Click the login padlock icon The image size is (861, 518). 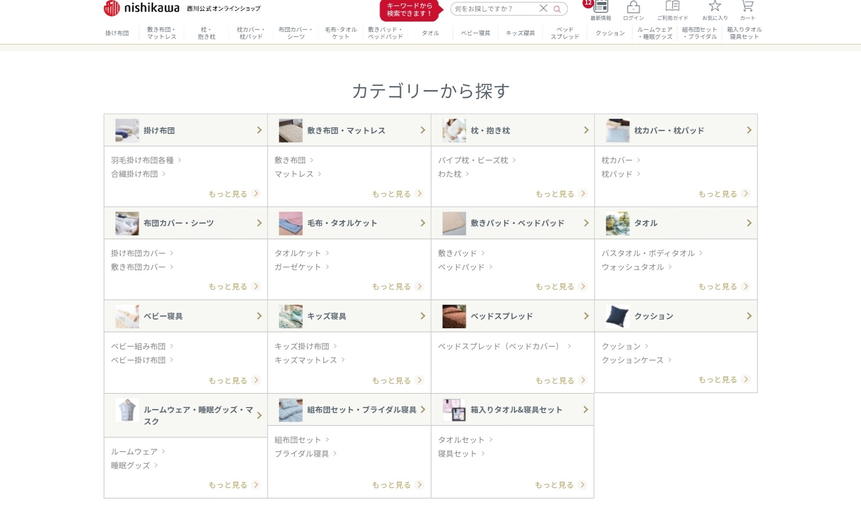click(x=633, y=7)
